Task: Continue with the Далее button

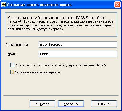Action: [x=71, y=104]
